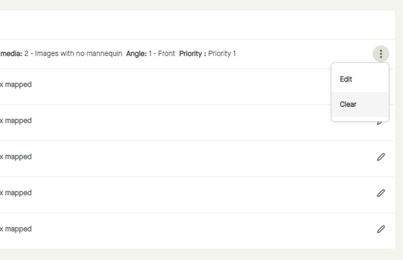Click the "Priority :" label
Viewport: 403px width, 260px height.
pos(192,54)
